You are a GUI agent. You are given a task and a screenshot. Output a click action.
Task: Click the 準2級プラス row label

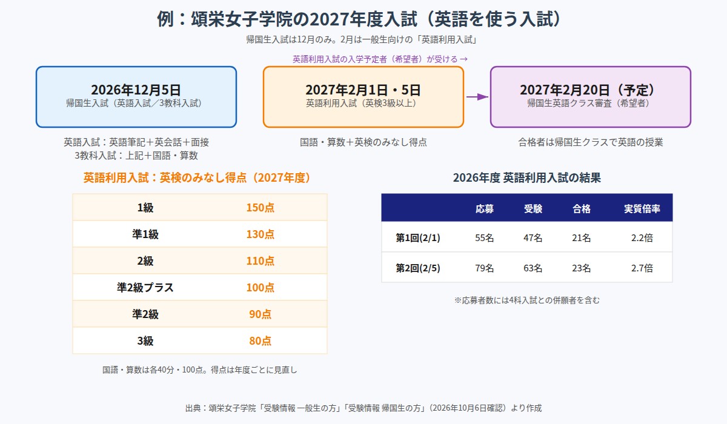point(145,288)
